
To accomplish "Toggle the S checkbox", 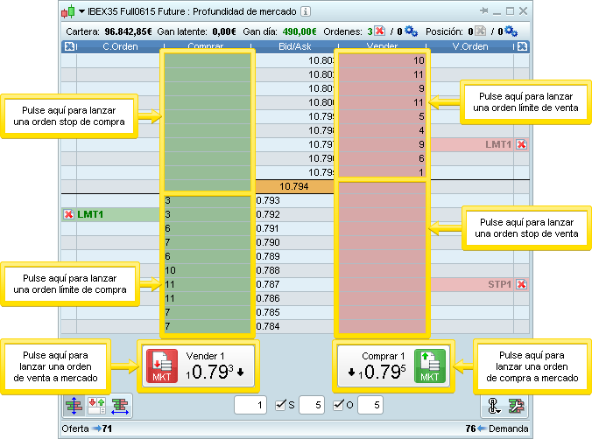I will pyautogui.click(x=280, y=405).
